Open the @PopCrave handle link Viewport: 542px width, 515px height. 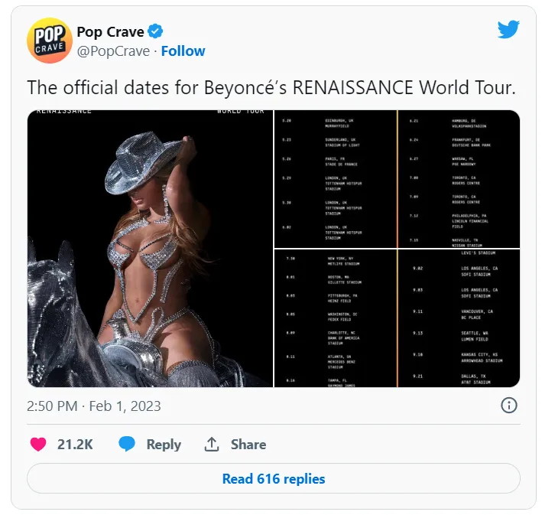(x=112, y=51)
